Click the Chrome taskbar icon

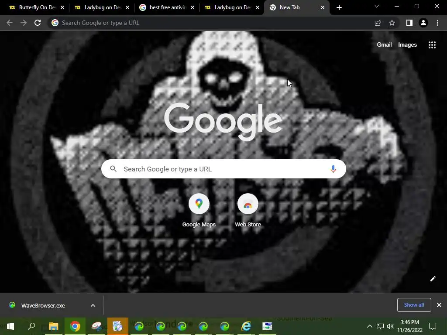[x=75, y=326]
